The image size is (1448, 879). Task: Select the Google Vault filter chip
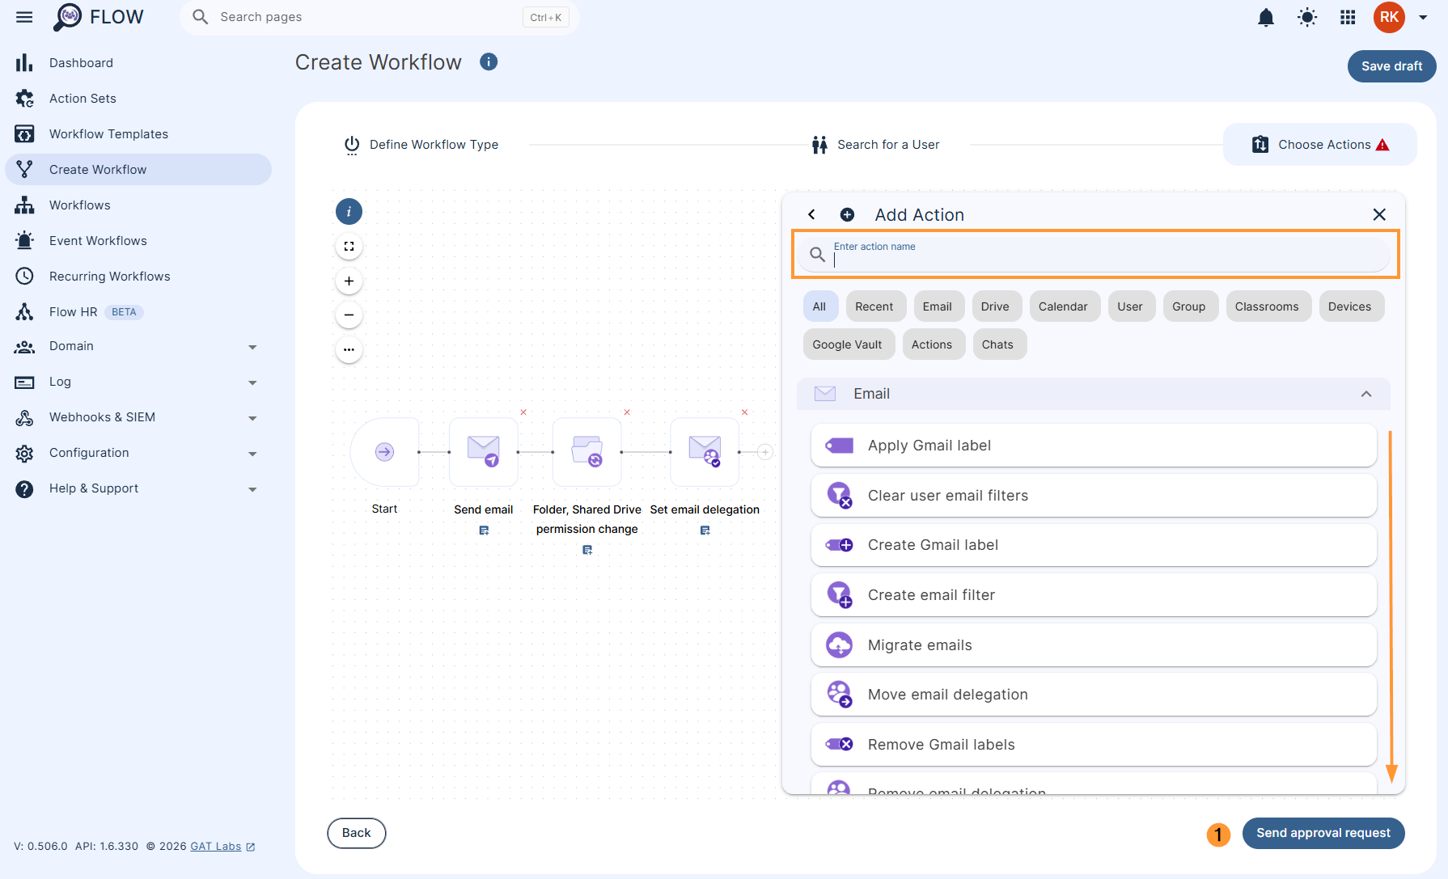[x=848, y=344]
